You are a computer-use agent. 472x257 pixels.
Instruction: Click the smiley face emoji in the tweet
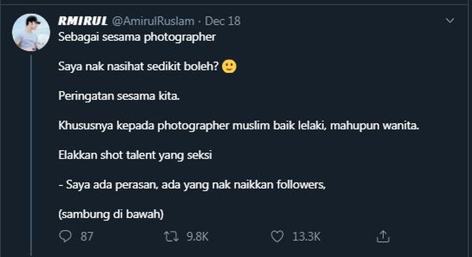click(229, 67)
